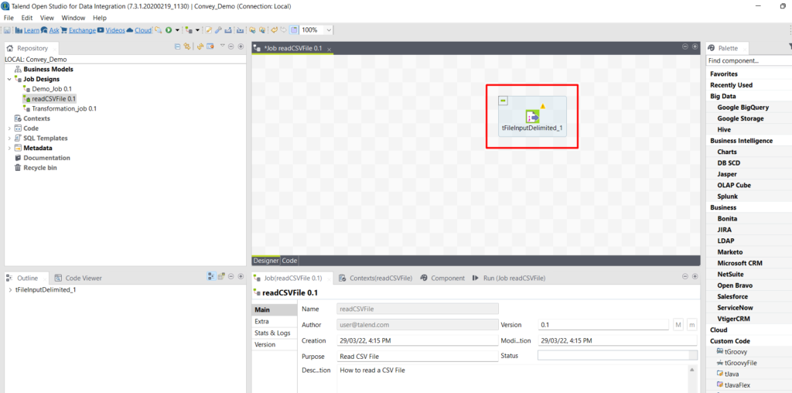Switch to the Run (Job readCSVFile) tab

coord(509,278)
